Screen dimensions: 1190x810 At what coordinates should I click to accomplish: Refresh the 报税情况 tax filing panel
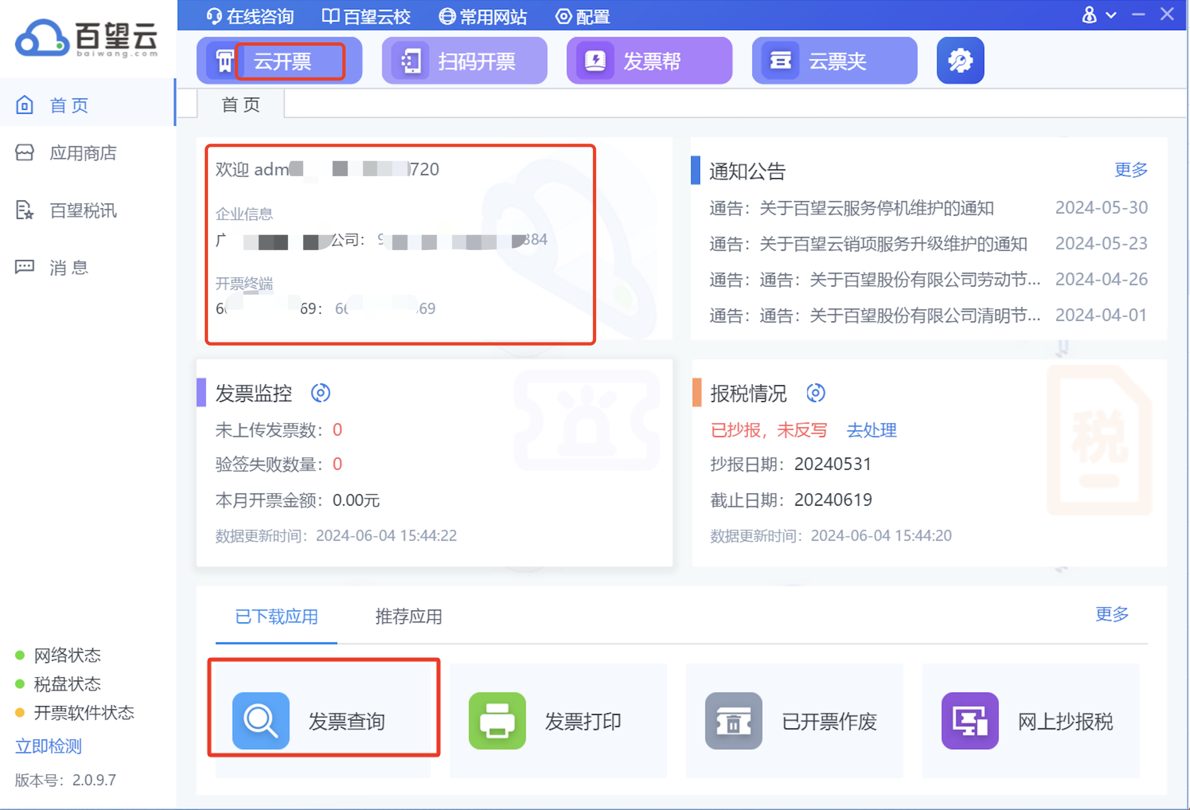pyautogui.click(x=816, y=392)
